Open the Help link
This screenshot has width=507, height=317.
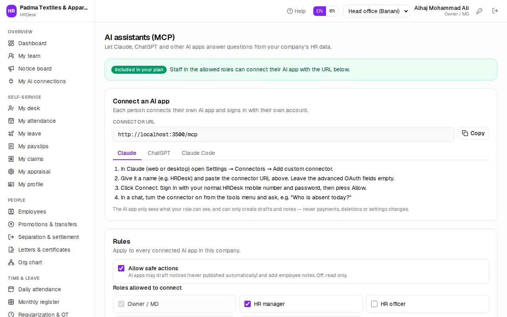coord(296,11)
